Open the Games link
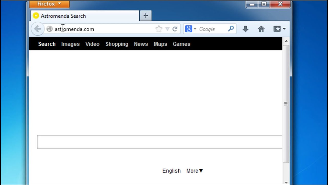The height and width of the screenshot is (185, 328). point(181,44)
